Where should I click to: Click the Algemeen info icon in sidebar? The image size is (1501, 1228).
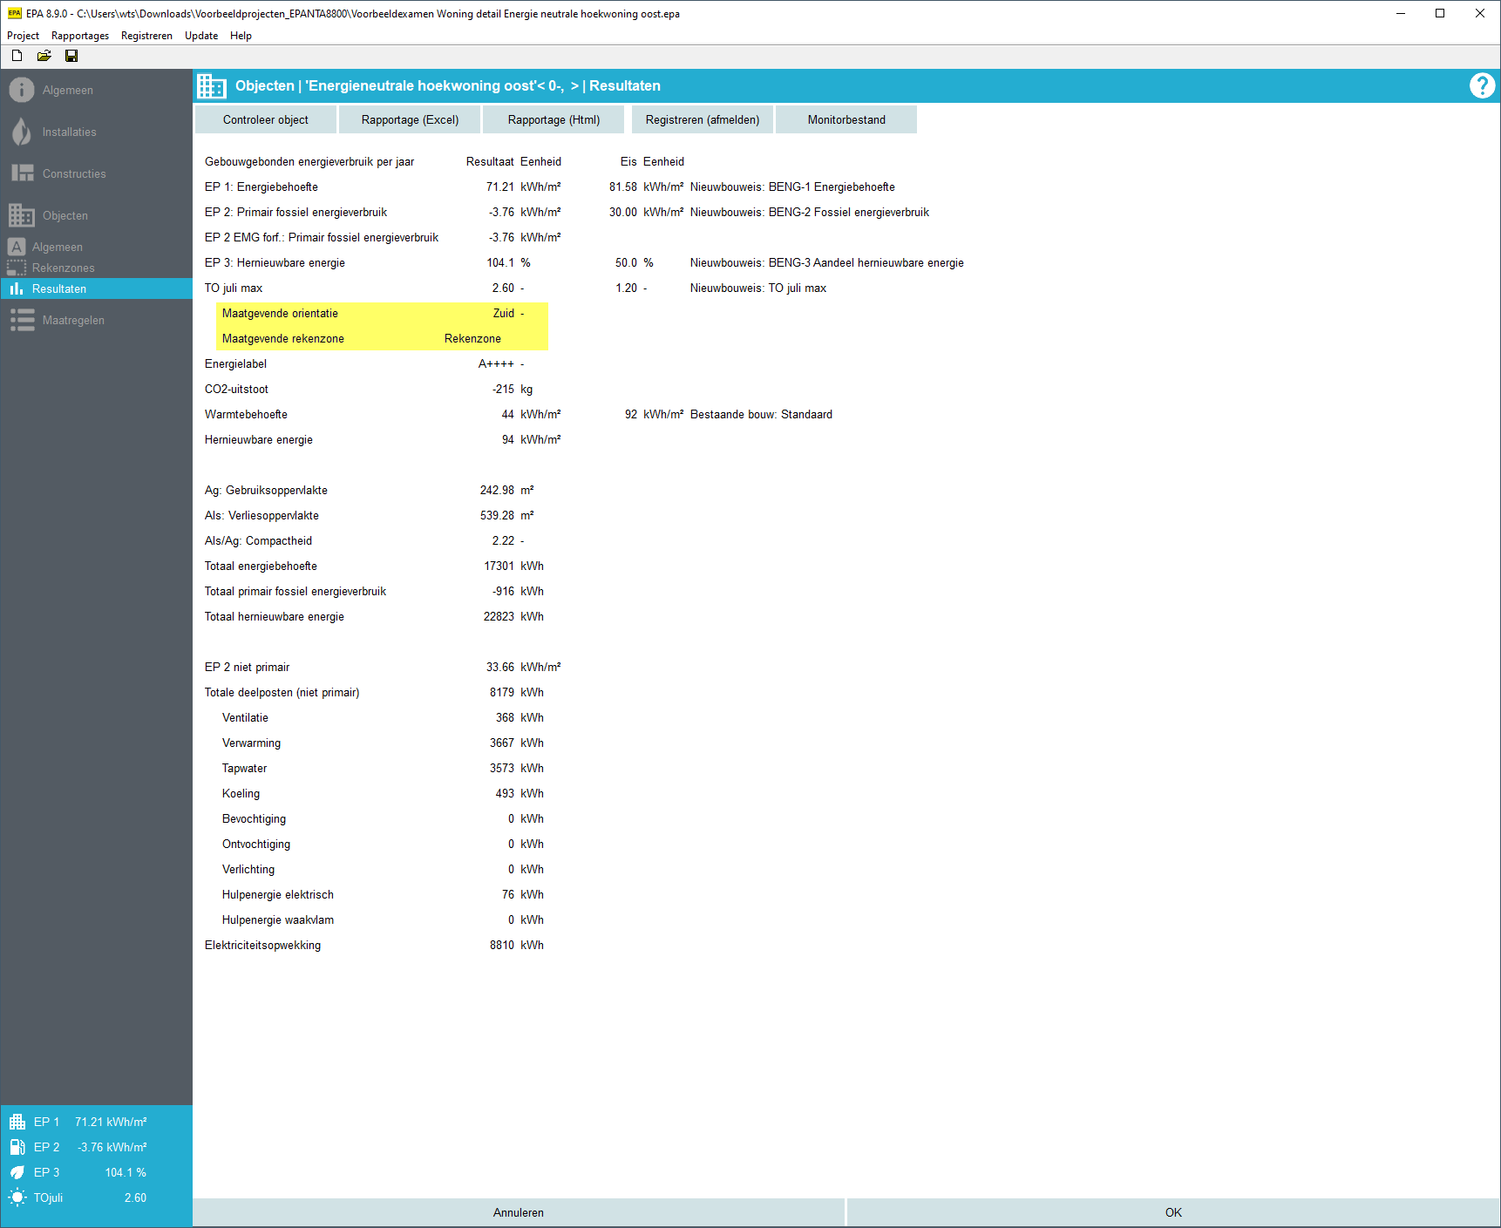click(x=22, y=90)
